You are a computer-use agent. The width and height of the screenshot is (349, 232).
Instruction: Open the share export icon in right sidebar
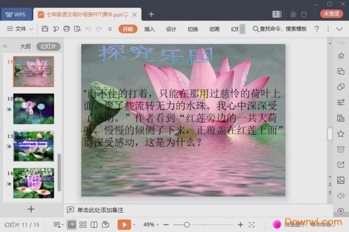click(341, 165)
